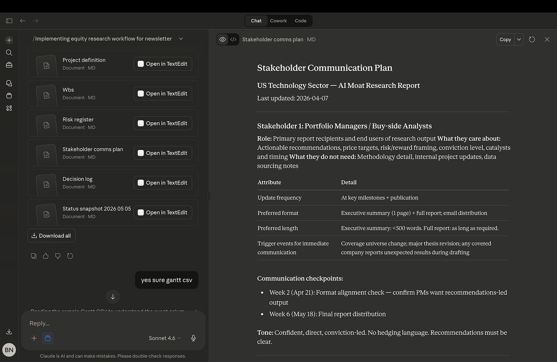Open search from the left sidebar
Viewport: 557px width, 362px height.
(9, 53)
